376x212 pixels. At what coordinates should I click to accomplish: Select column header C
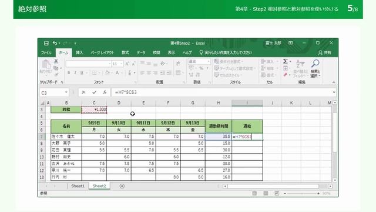tap(94, 103)
